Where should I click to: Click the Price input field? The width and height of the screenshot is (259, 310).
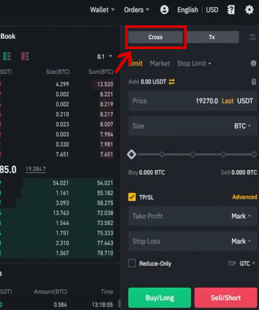(x=193, y=101)
